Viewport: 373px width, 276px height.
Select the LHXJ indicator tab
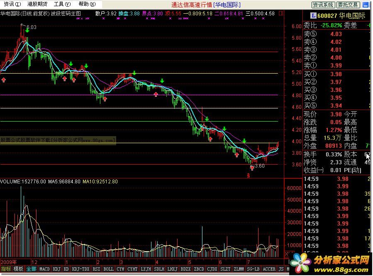[172, 269]
